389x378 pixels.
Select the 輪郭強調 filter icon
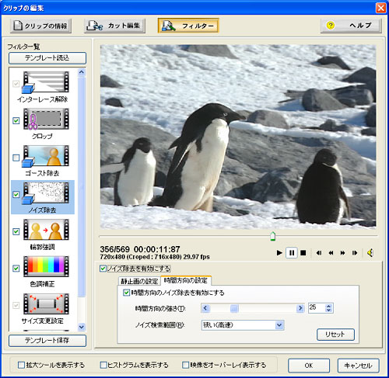[x=46, y=230]
